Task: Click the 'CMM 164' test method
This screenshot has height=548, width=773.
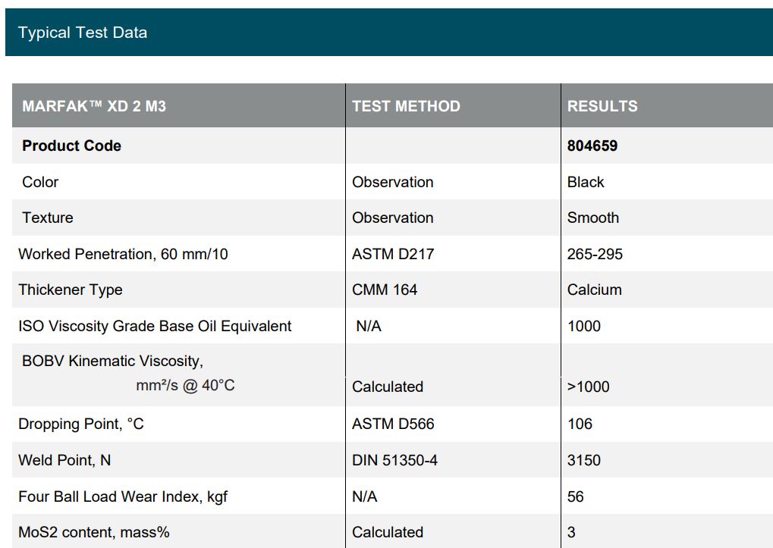Action: [x=385, y=290]
